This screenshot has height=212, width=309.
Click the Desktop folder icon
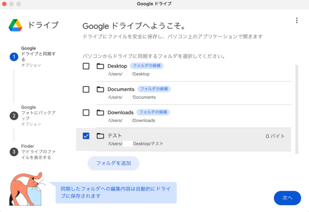point(100,66)
